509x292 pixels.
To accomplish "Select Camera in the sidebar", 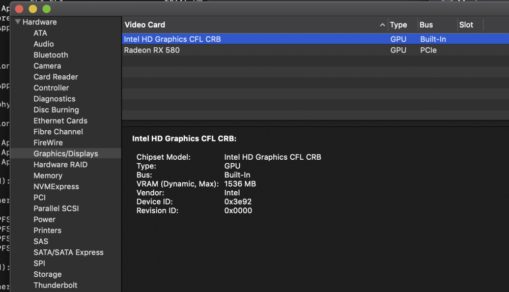I will tap(47, 66).
